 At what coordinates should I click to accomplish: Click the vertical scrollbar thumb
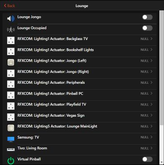162,68
